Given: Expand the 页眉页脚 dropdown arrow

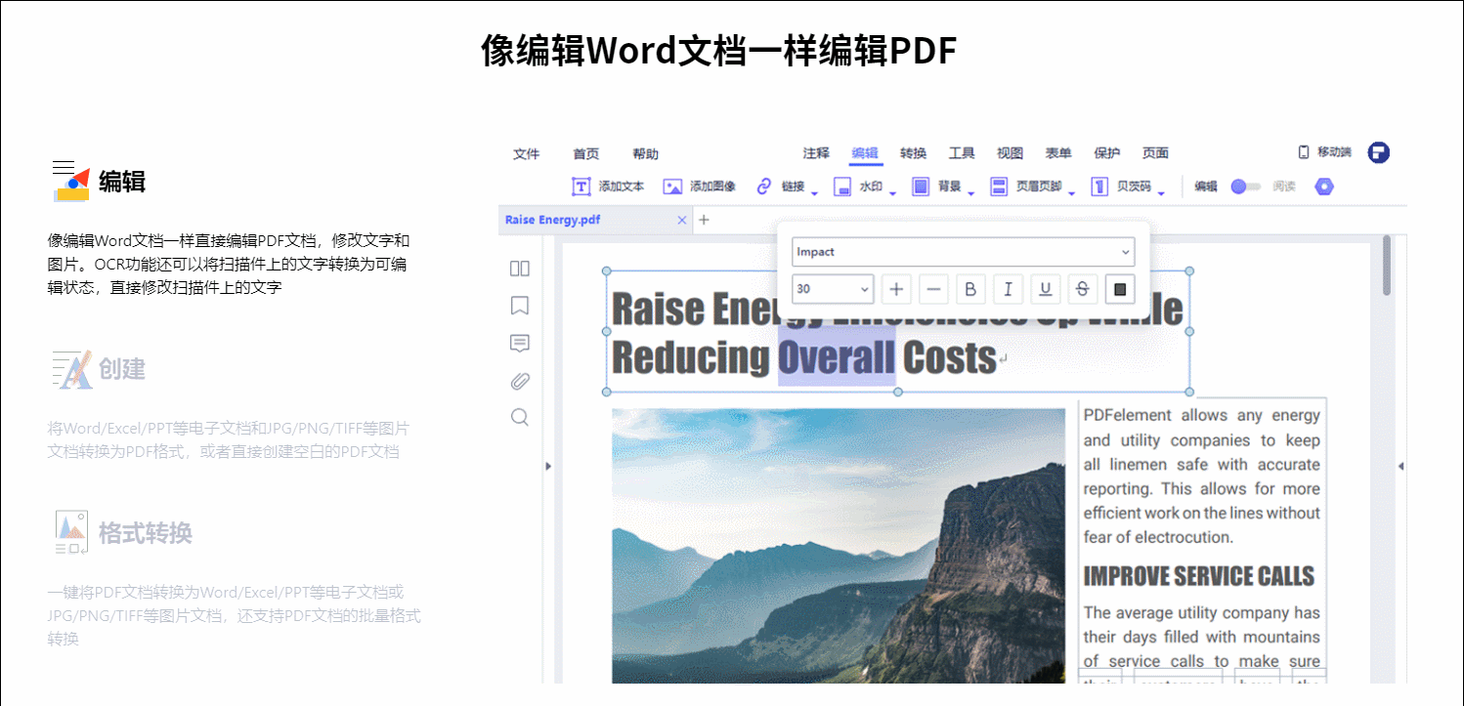Looking at the screenshot, I should point(1071,192).
